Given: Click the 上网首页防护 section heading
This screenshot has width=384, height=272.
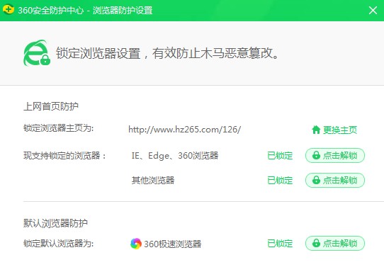Looking at the screenshot, I should click(x=51, y=106).
